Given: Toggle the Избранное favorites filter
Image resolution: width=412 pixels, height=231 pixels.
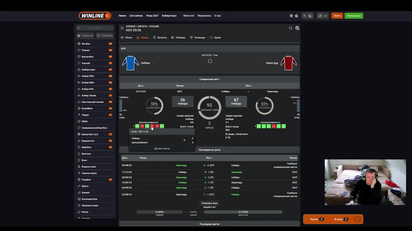Looking at the screenshot, I should pos(85,36).
